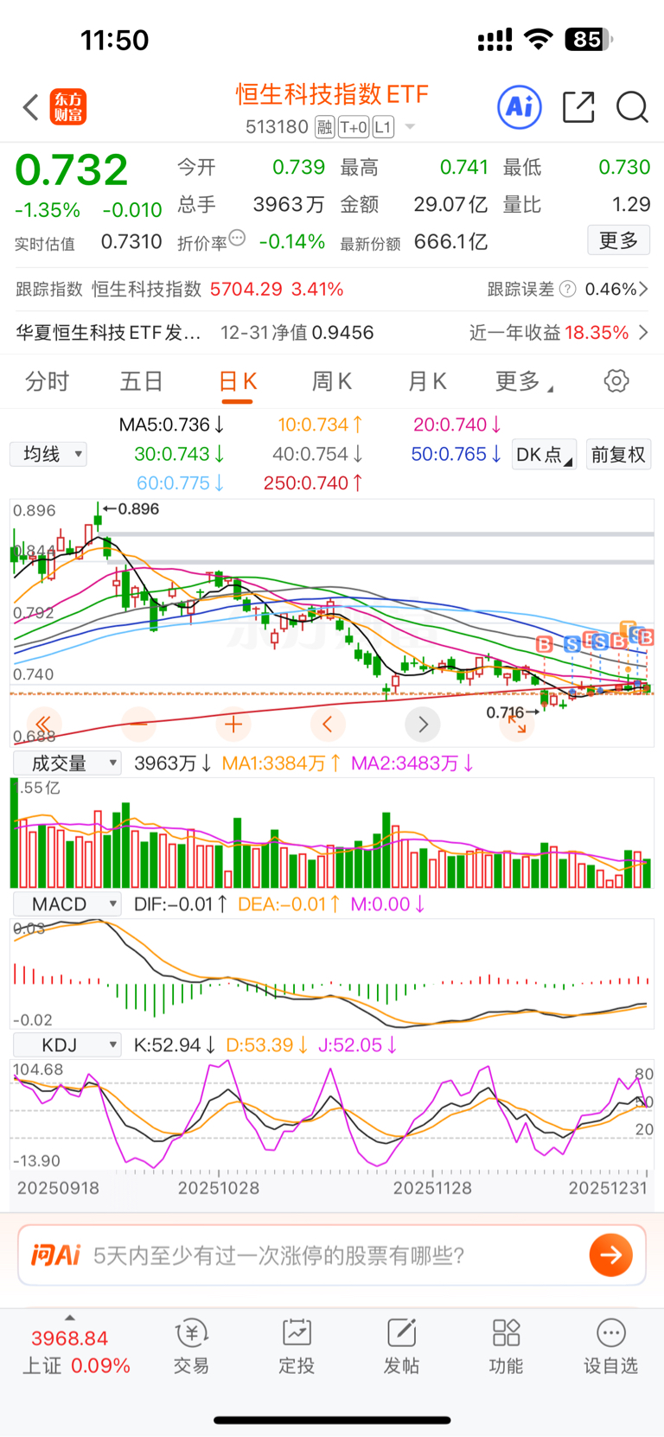Tap the Ai question input field
The height and width of the screenshot is (1437, 664).
click(332, 1255)
